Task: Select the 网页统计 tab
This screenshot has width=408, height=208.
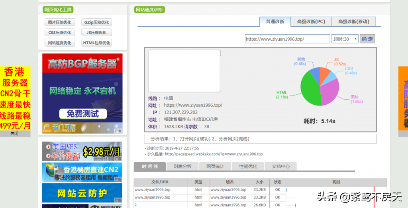Action: [x=215, y=166]
